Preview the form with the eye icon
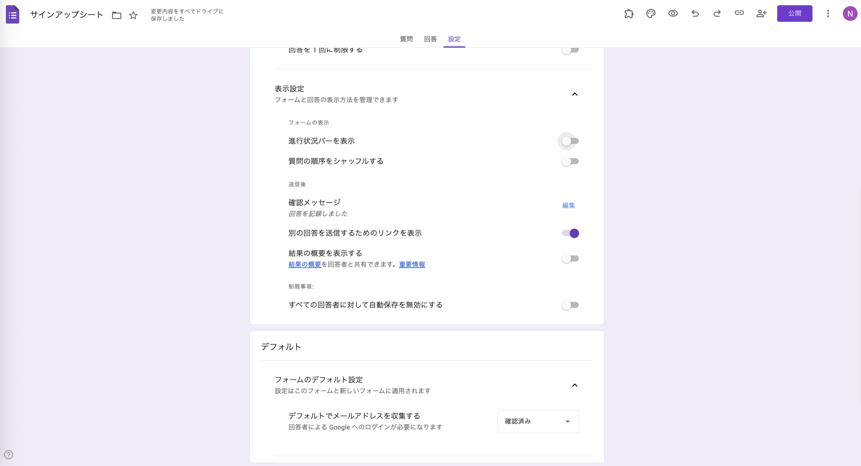 (673, 13)
